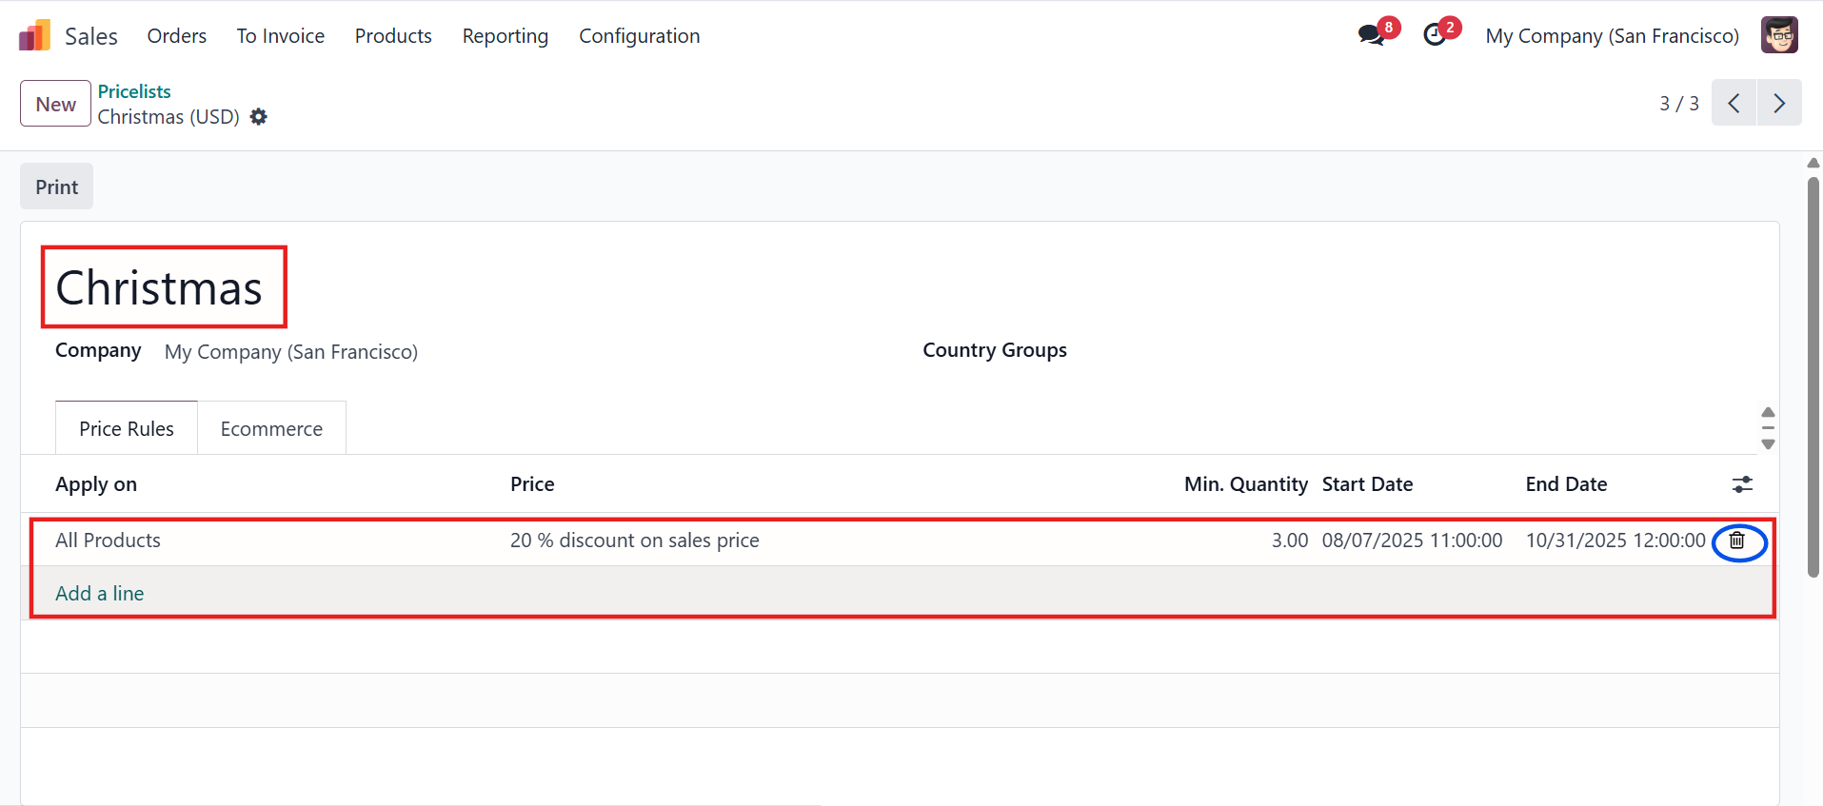The image size is (1823, 806).
Task: Open the gear actions menu beside Christmas (USD)
Action: [x=258, y=116]
